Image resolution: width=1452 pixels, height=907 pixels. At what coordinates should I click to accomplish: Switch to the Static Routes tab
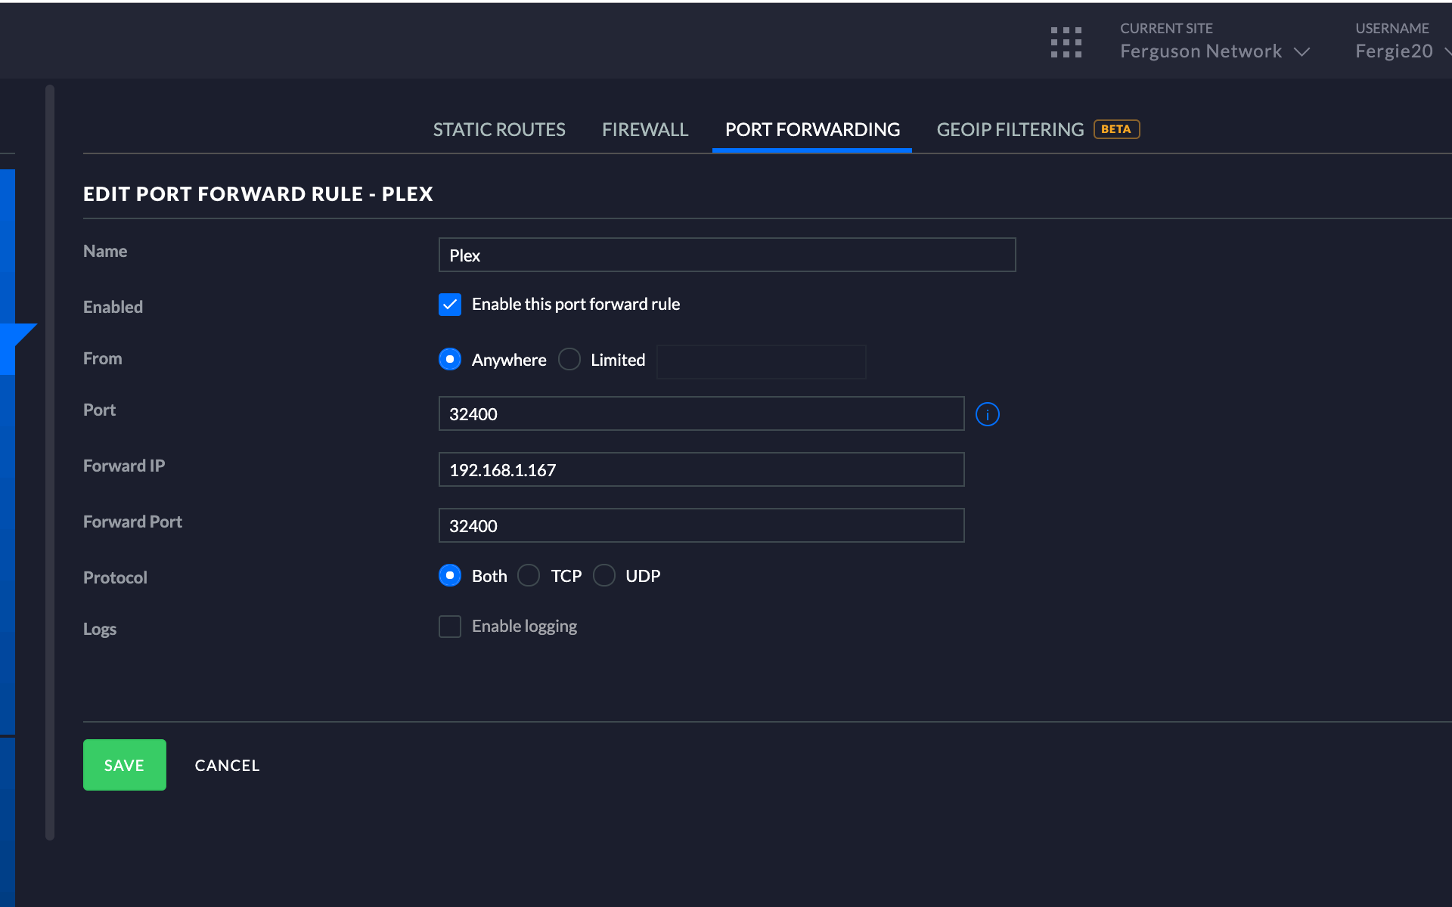(499, 130)
